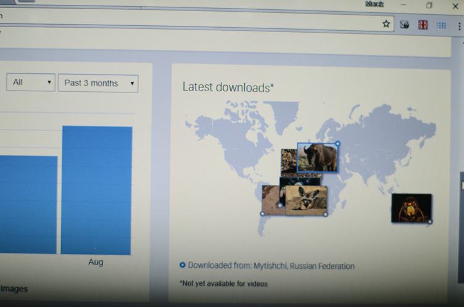Click the page's vertical scrollbar thumb
This screenshot has height=307, width=464.
462,227
